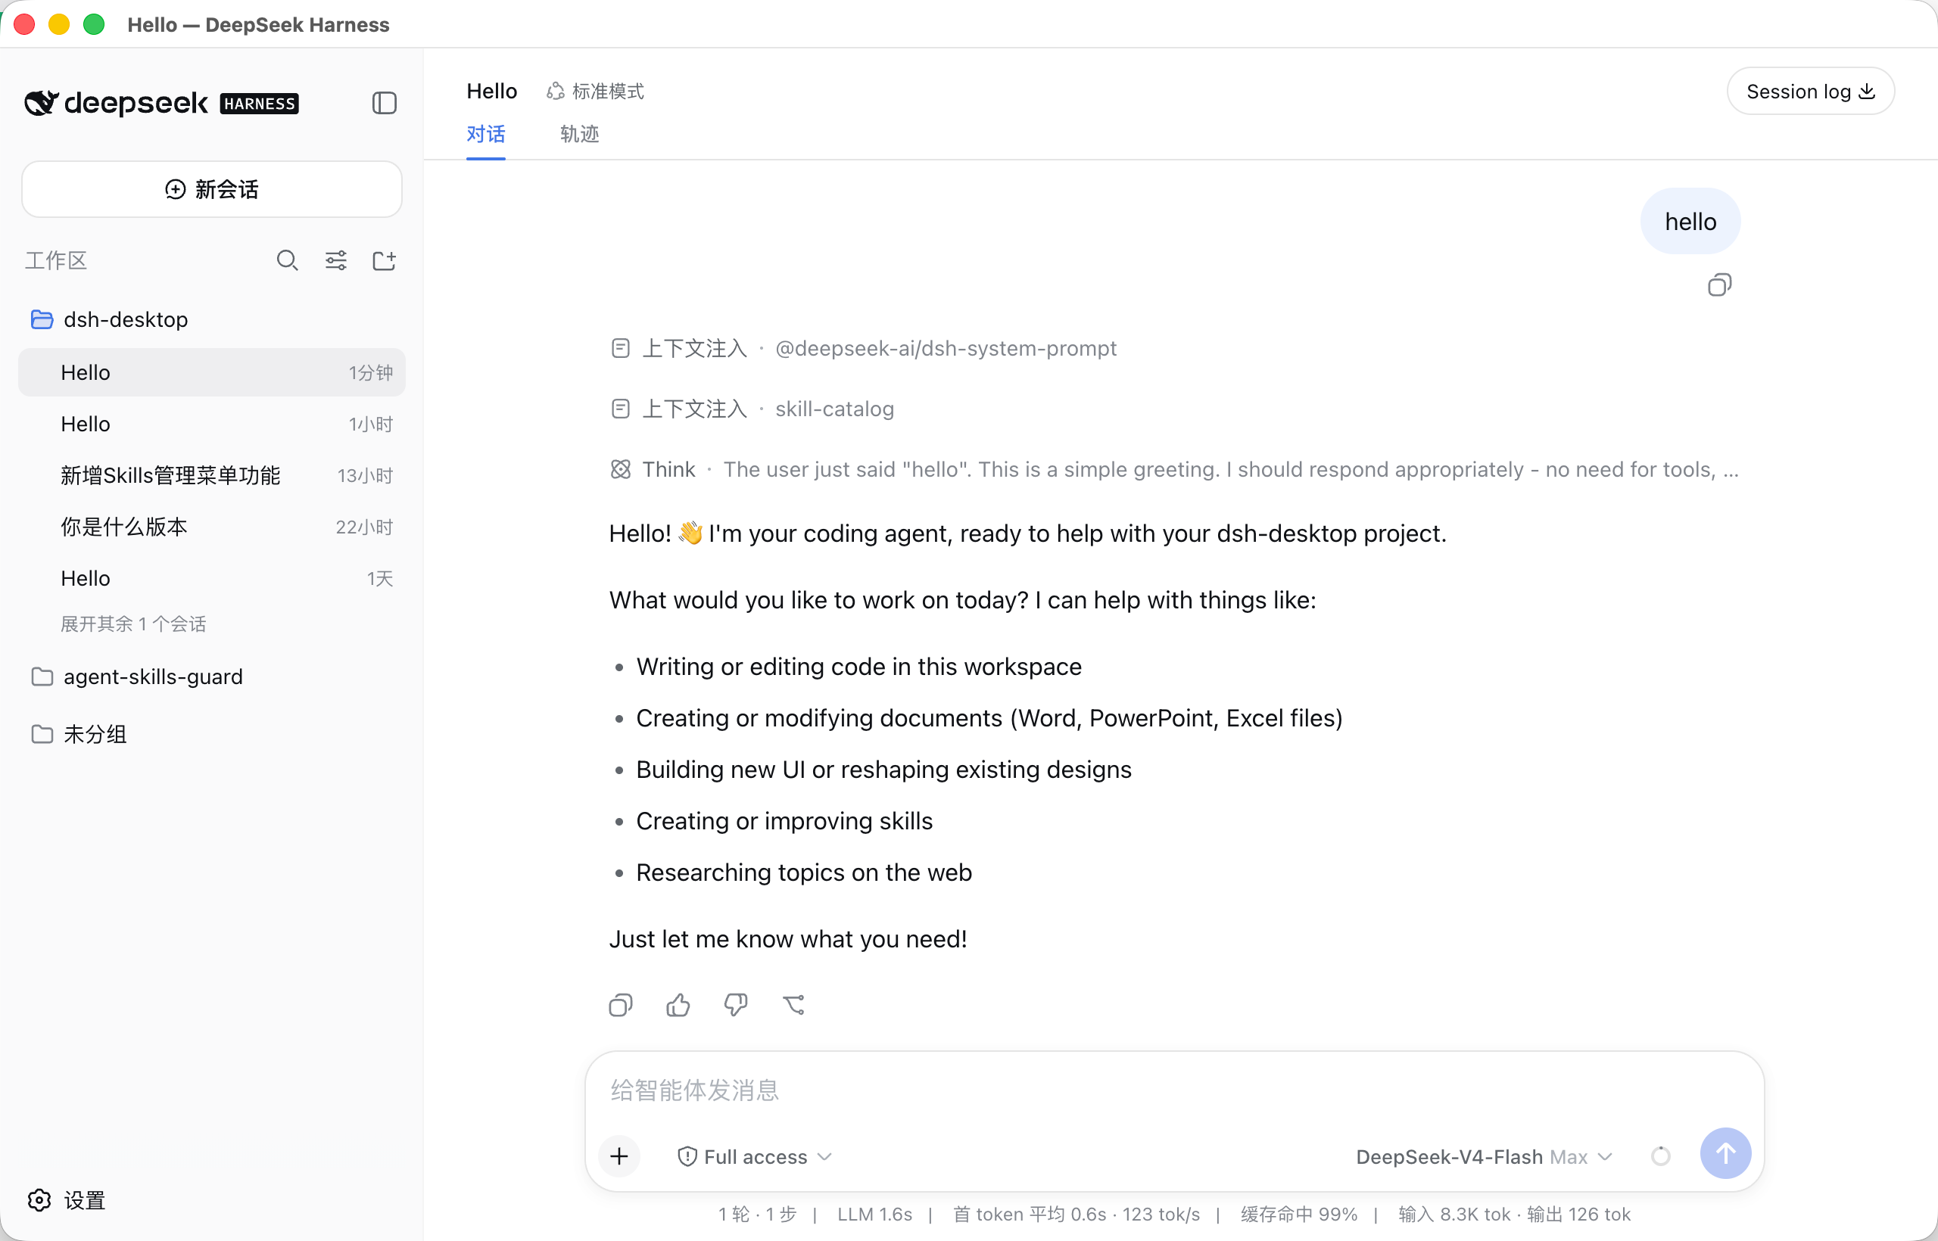The height and width of the screenshot is (1241, 1938).
Task: Give the reply a thumbs up
Action: click(x=678, y=1005)
